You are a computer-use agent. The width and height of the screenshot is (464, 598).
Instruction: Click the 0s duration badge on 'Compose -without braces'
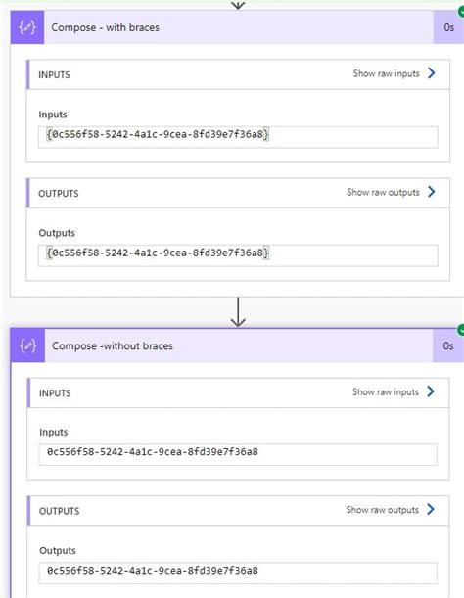click(448, 345)
